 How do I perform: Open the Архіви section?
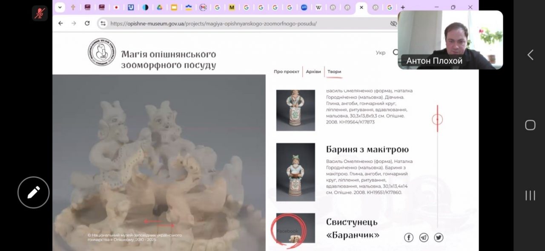313,71
